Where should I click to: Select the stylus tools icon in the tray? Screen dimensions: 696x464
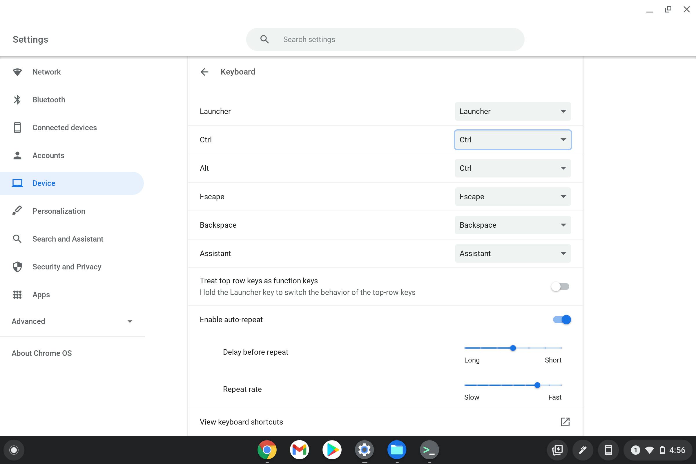[583, 449]
